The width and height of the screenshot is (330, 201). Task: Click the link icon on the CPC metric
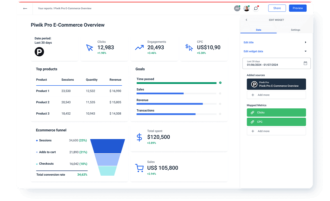pyautogui.click(x=253, y=122)
